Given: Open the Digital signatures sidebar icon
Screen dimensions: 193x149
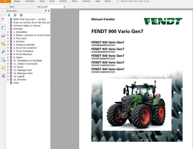Looking at the screenshot, I should (3, 60).
